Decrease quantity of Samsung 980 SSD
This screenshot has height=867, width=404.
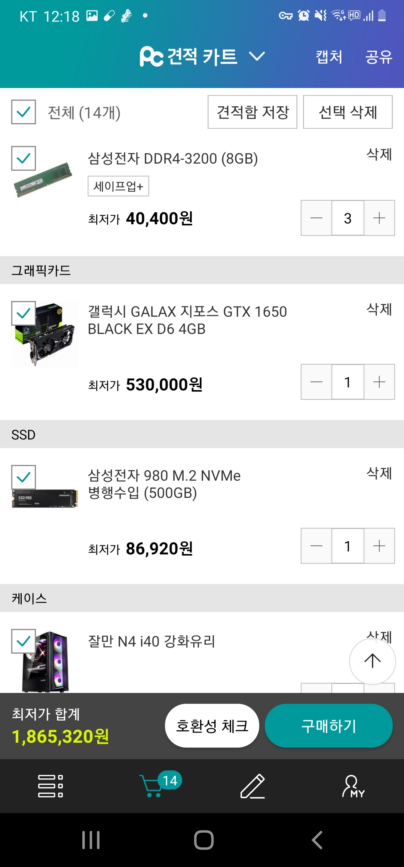click(x=316, y=546)
